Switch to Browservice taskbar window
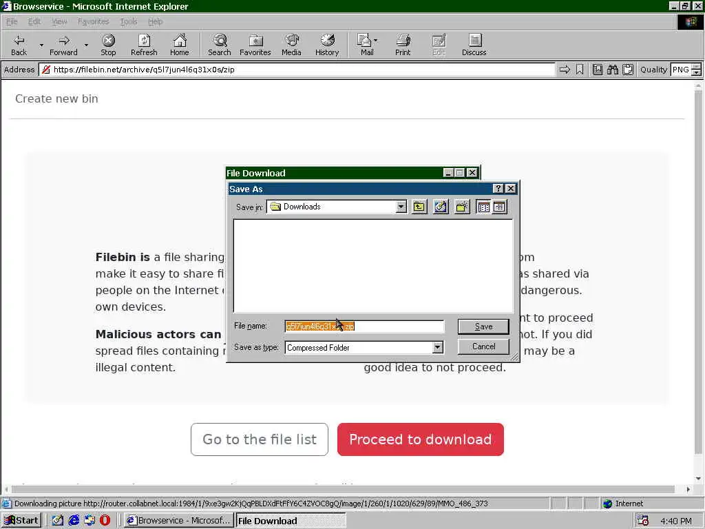Image resolution: width=705 pixels, height=529 pixels. tap(178, 521)
